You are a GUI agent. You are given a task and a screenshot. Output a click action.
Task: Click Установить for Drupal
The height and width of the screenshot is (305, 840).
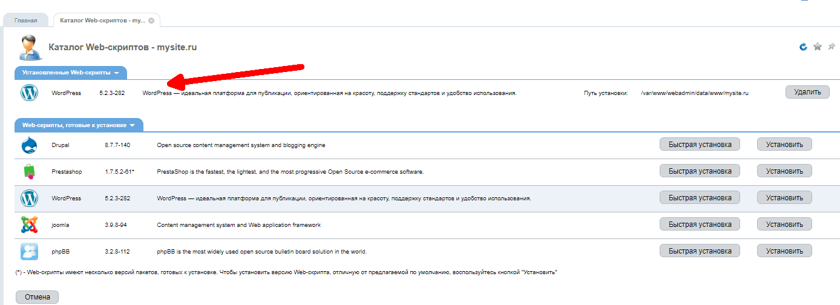[784, 145]
